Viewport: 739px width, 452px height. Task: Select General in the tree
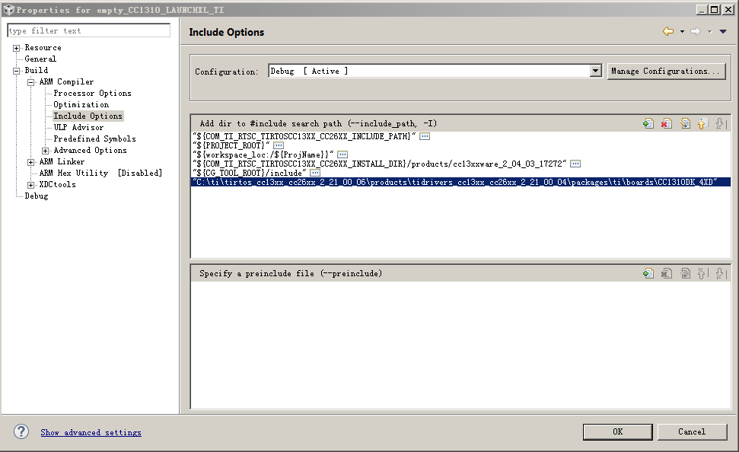40,59
